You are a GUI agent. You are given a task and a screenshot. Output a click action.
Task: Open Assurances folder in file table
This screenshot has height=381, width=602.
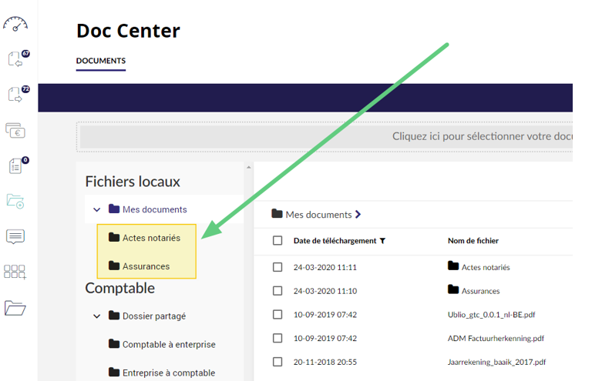481,291
